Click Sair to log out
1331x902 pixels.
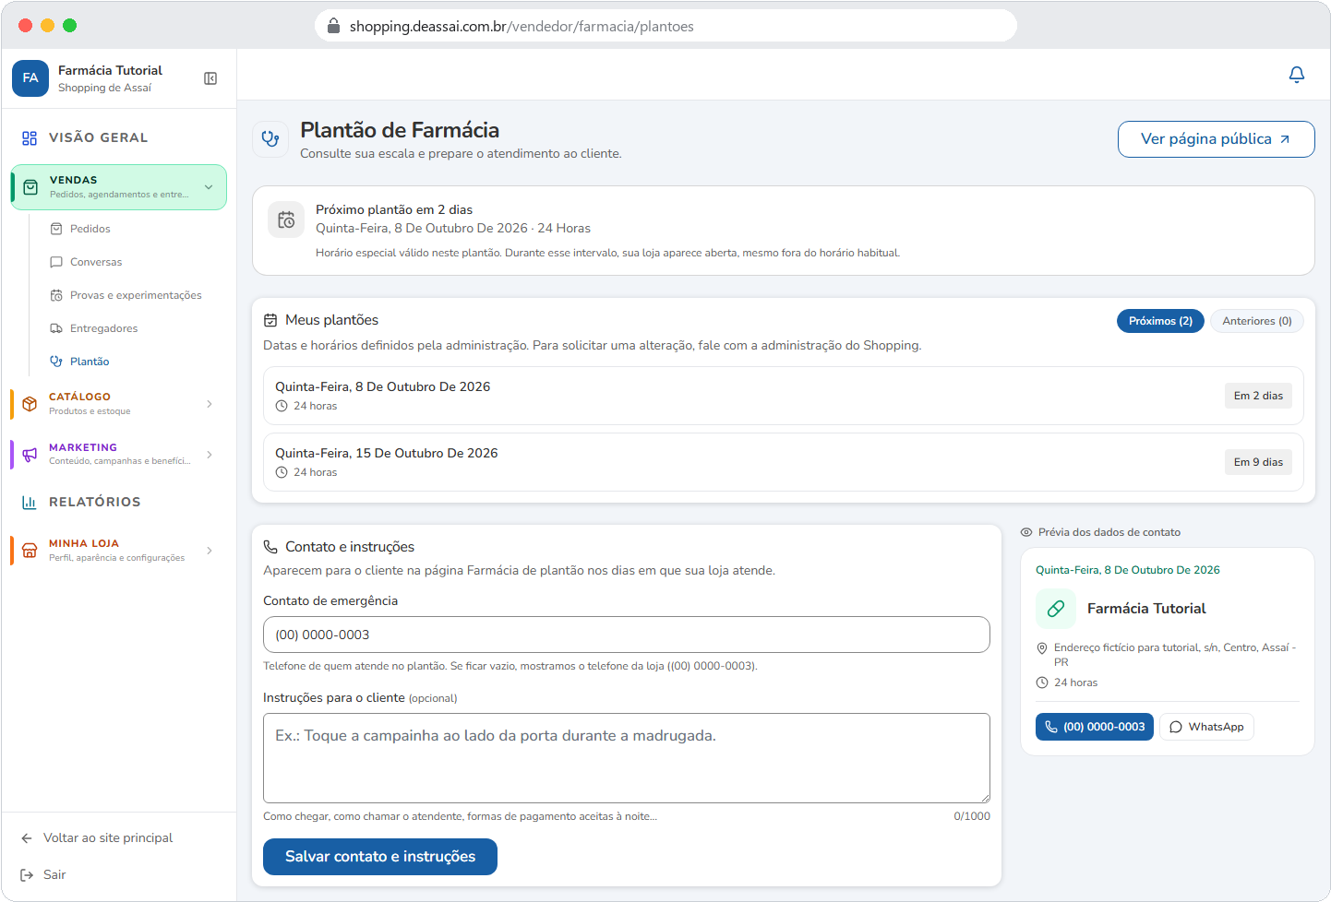(54, 875)
